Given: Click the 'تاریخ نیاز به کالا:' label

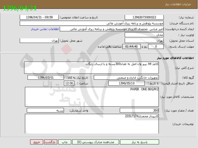Looking at the screenshot, I should 77,78.
